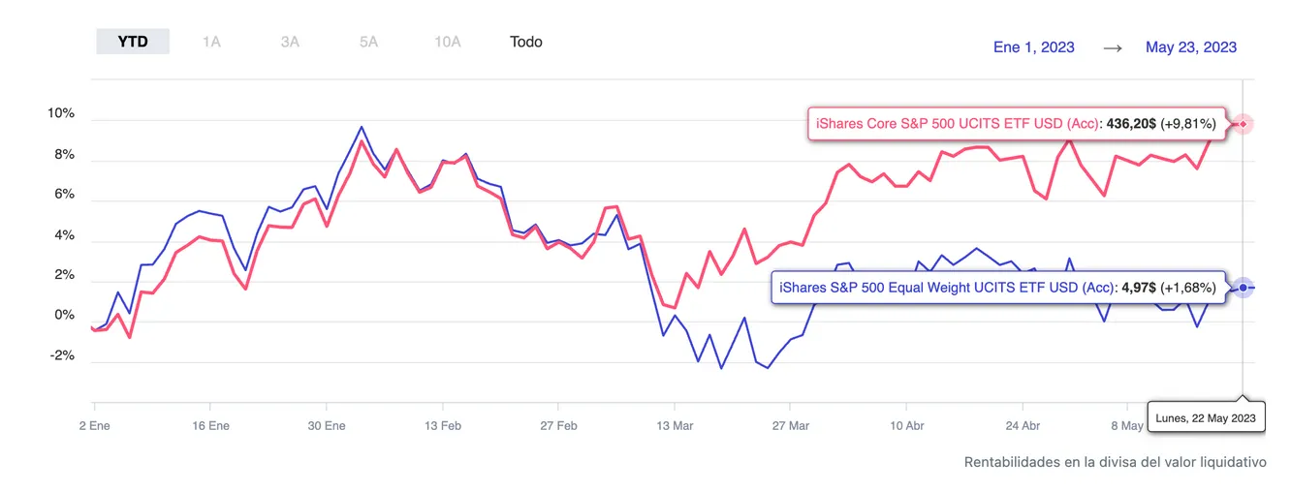1291x491 pixels.
Task: Click the red S&P 500 endpoint marker
Action: [x=1243, y=124]
